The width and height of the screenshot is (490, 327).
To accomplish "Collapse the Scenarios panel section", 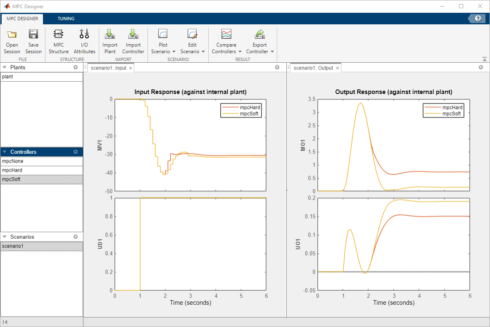I will [x=5, y=237].
